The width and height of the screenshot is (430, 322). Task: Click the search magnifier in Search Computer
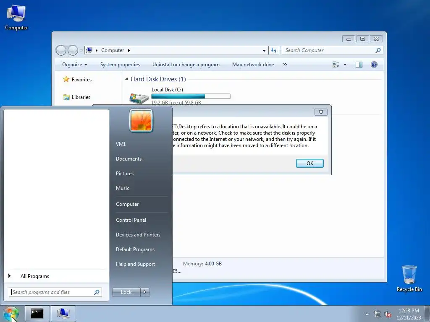[378, 50]
